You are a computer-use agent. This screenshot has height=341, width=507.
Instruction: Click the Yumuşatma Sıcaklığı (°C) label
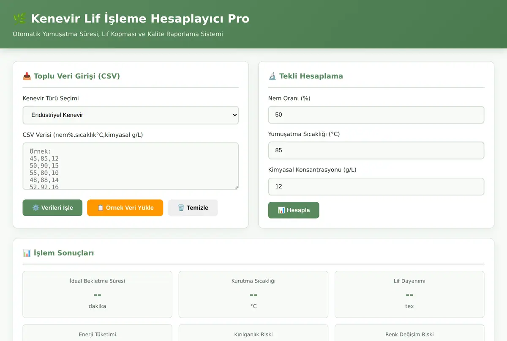(304, 134)
